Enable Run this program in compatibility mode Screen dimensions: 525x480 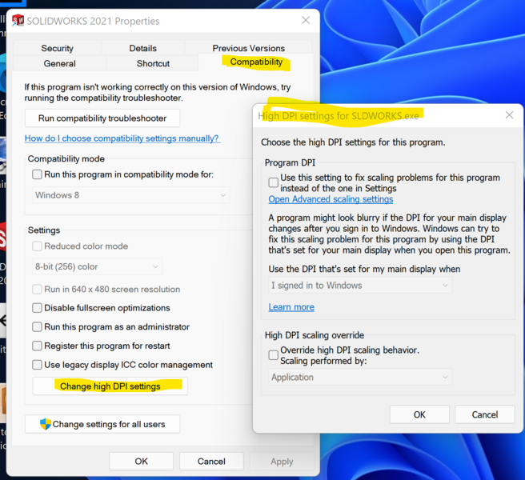click(x=37, y=174)
